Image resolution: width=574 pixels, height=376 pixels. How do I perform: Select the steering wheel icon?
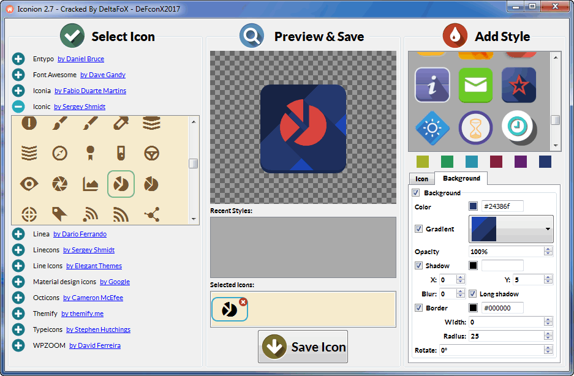[151, 153]
